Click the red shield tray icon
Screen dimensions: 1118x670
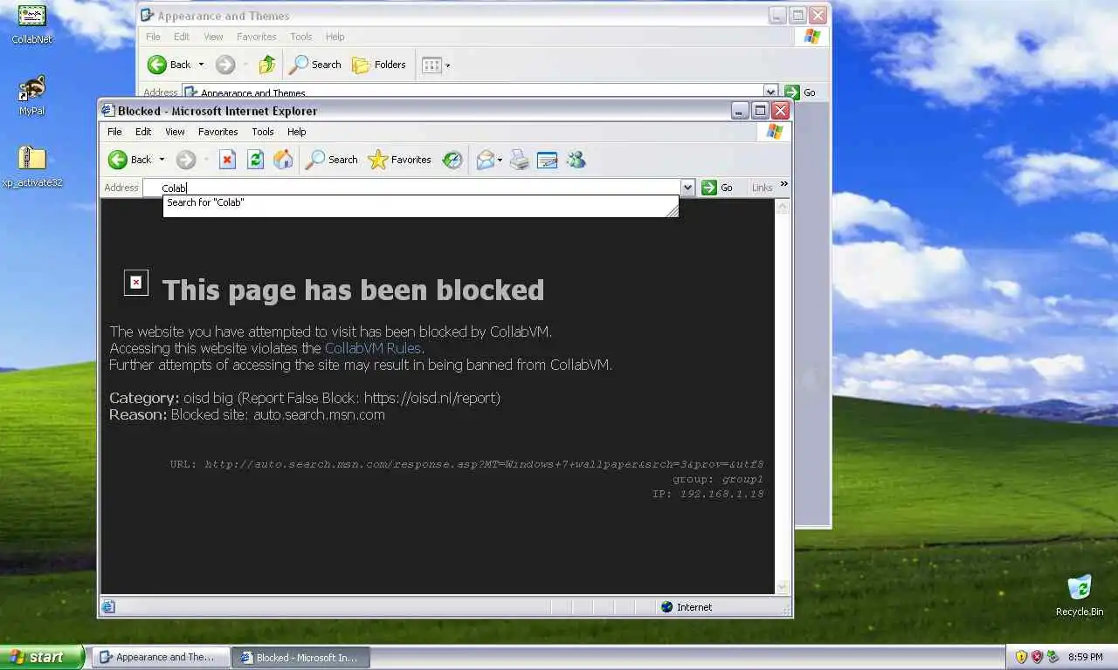tap(1037, 657)
